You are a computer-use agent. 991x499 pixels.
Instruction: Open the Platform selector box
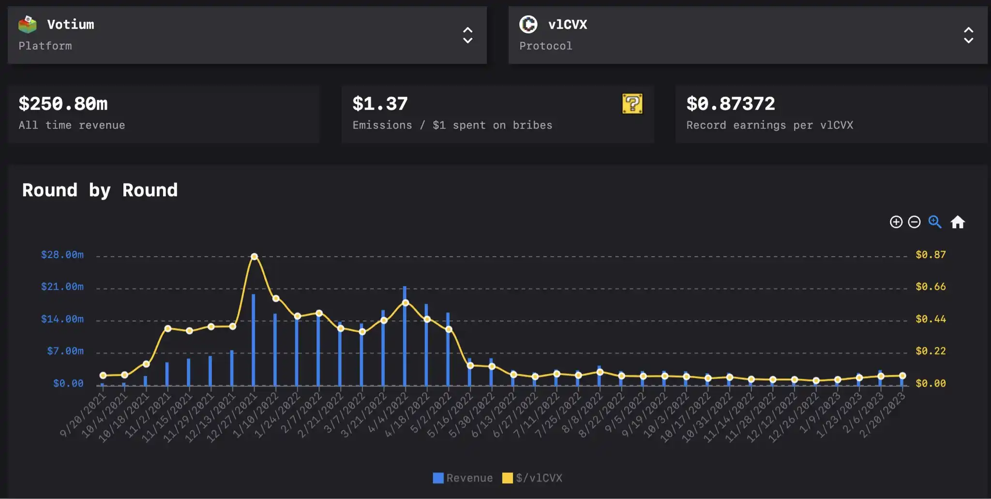(247, 35)
